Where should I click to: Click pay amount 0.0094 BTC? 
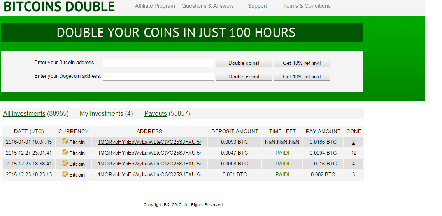(x=323, y=153)
